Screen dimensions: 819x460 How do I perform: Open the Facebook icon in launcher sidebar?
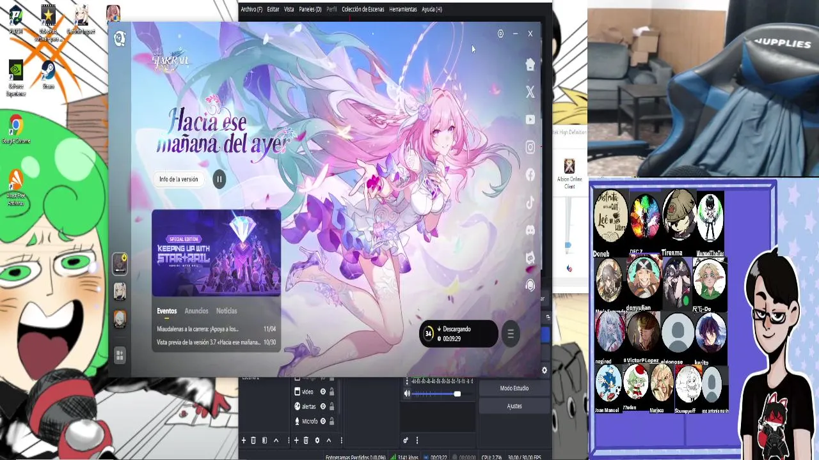pos(530,174)
